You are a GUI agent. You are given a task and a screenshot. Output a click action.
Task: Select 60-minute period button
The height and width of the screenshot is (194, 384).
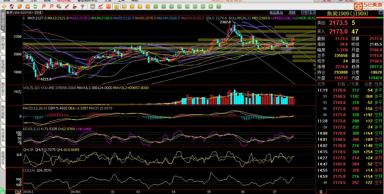click(x=195, y=6)
